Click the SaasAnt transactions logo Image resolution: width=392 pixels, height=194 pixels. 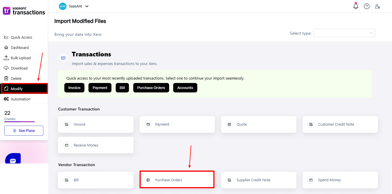pyautogui.click(x=24, y=11)
